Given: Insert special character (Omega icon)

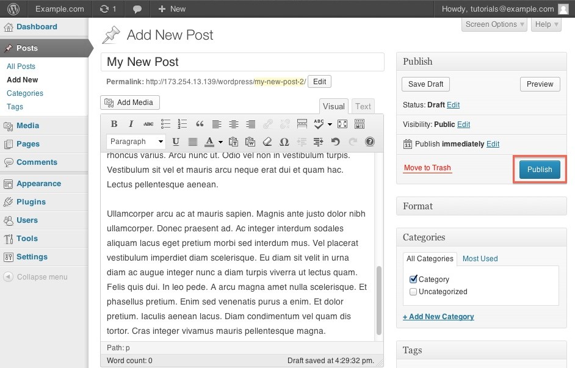Looking at the screenshot, I should [284, 142].
